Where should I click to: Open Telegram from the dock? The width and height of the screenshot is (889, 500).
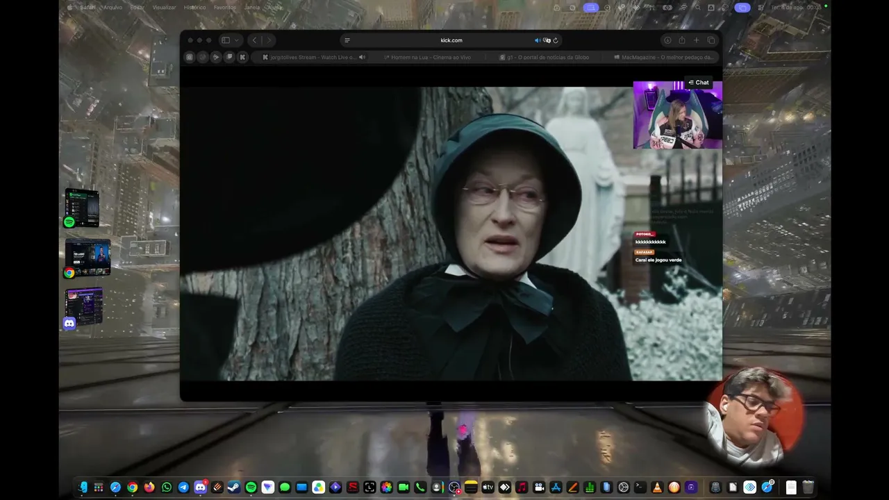183,487
